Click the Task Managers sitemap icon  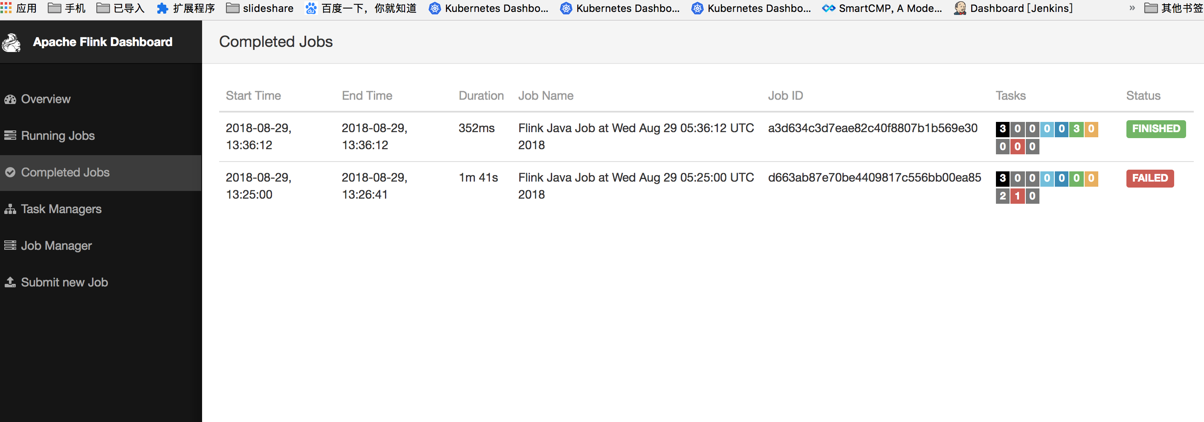coord(10,209)
